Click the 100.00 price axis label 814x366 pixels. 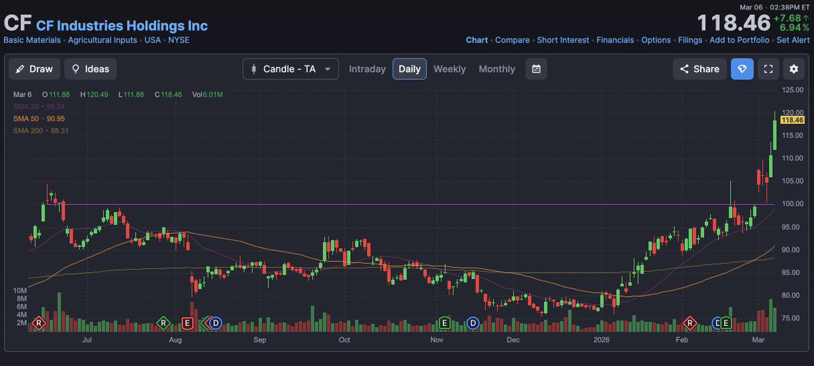(x=792, y=204)
